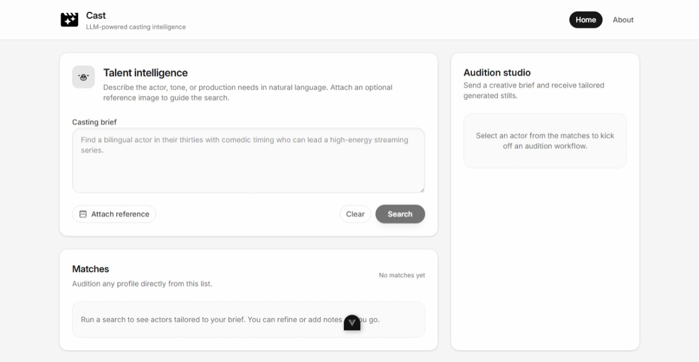699x362 pixels.
Task: Click the Cast app title text
Action: point(96,15)
